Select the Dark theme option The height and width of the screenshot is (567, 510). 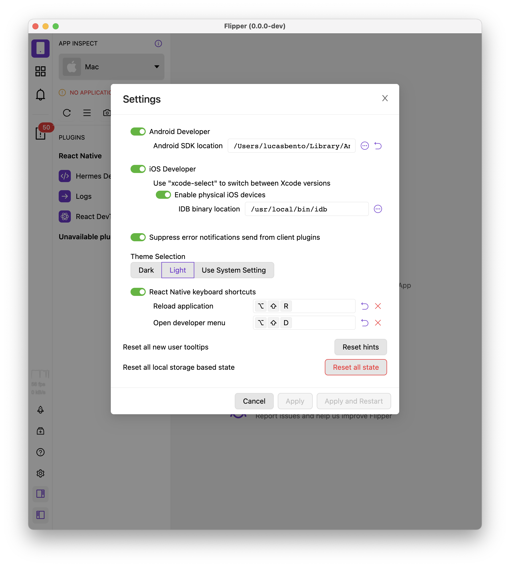coord(146,270)
